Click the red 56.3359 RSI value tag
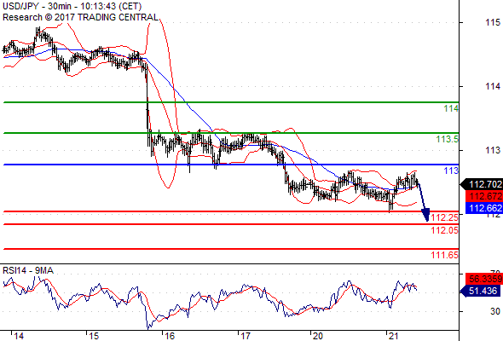 [484, 279]
